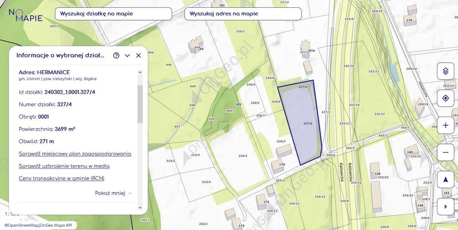Image resolution: width=458 pixels, height=230 pixels.
Task: Open 'Sprawdź miejscowy plan zagospodarowania' link
Action: pos(75,154)
